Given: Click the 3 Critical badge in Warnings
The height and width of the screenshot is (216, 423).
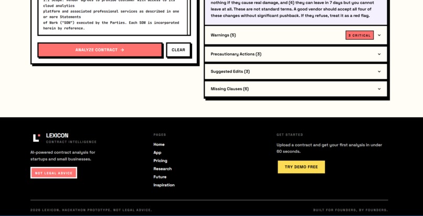Looking at the screenshot, I should (359, 35).
